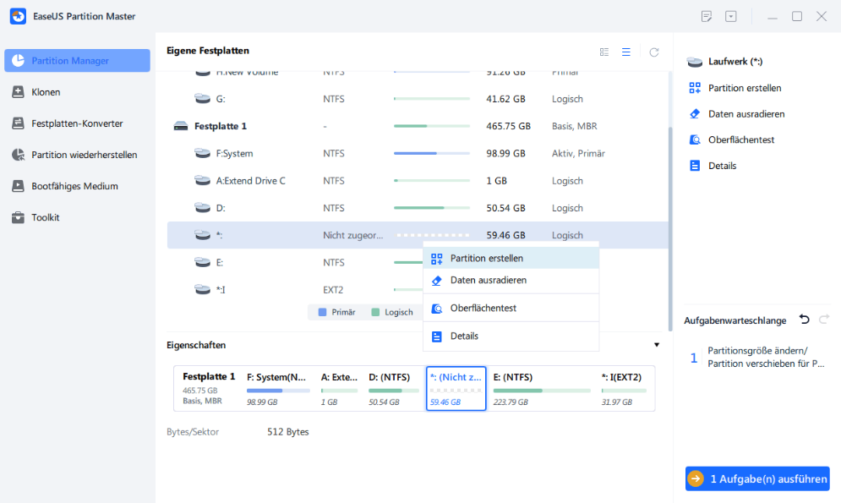This screenshot has width=841, height=503.
Task: Click the Festplatte 1 disk row
Action: pos(221,126)
